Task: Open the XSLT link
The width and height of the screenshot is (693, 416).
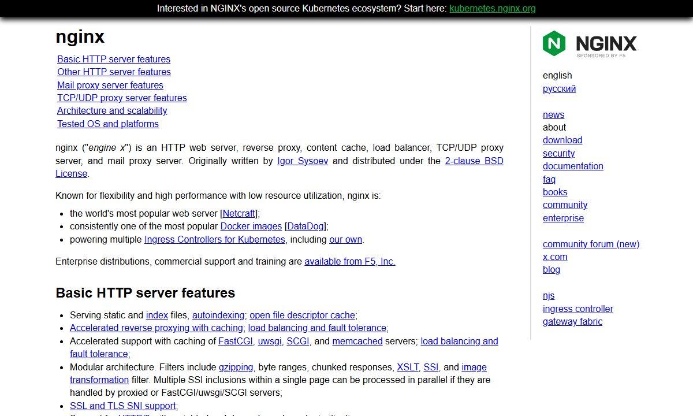Action: [x=408, y=367]
